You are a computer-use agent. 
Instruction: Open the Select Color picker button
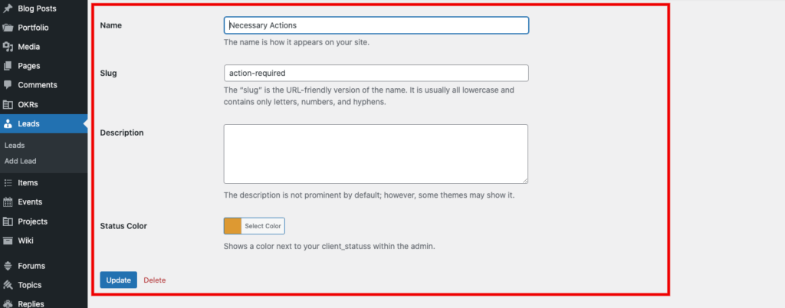pyautogui.click(x=263, y=226)
